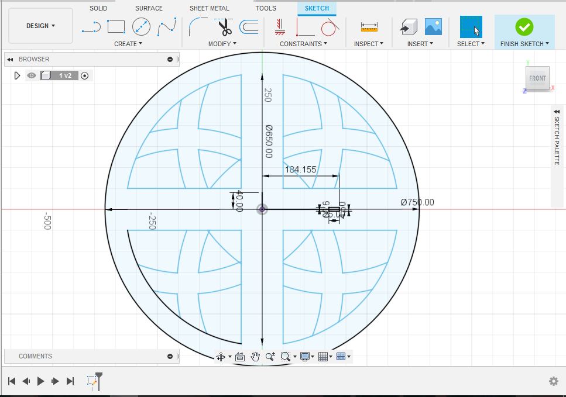566x397 pixels.
Task: Select the 184.155 dimension label
Action: pyautogui.click(x=300, y=170)
